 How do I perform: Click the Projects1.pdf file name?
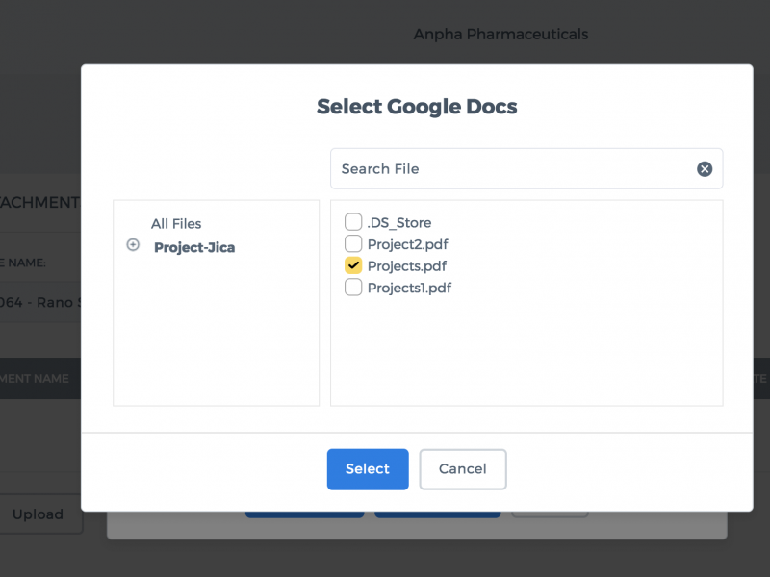409,288
